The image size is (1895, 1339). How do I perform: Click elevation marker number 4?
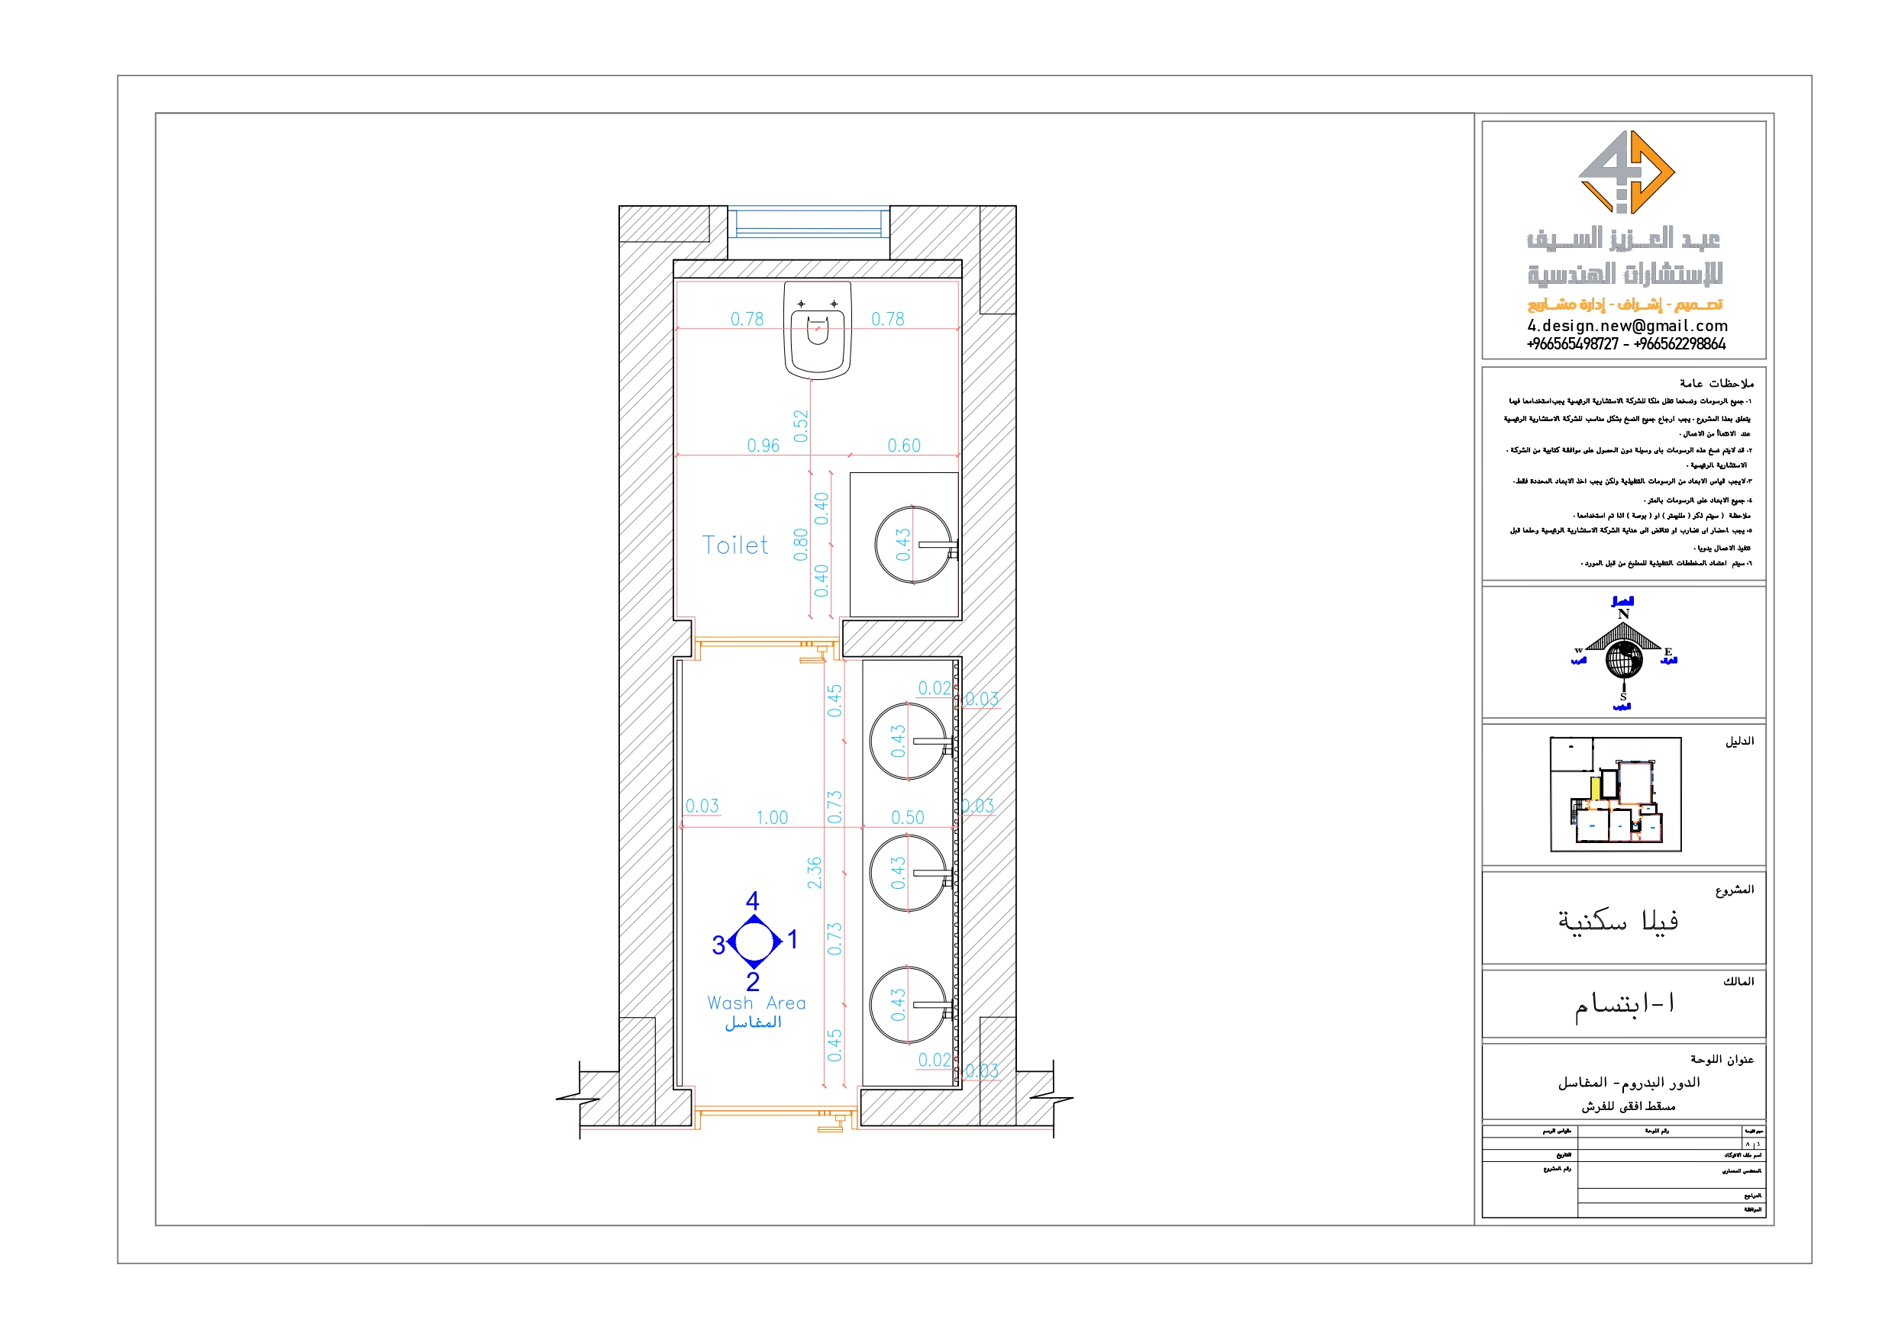(x=753, y=900)
